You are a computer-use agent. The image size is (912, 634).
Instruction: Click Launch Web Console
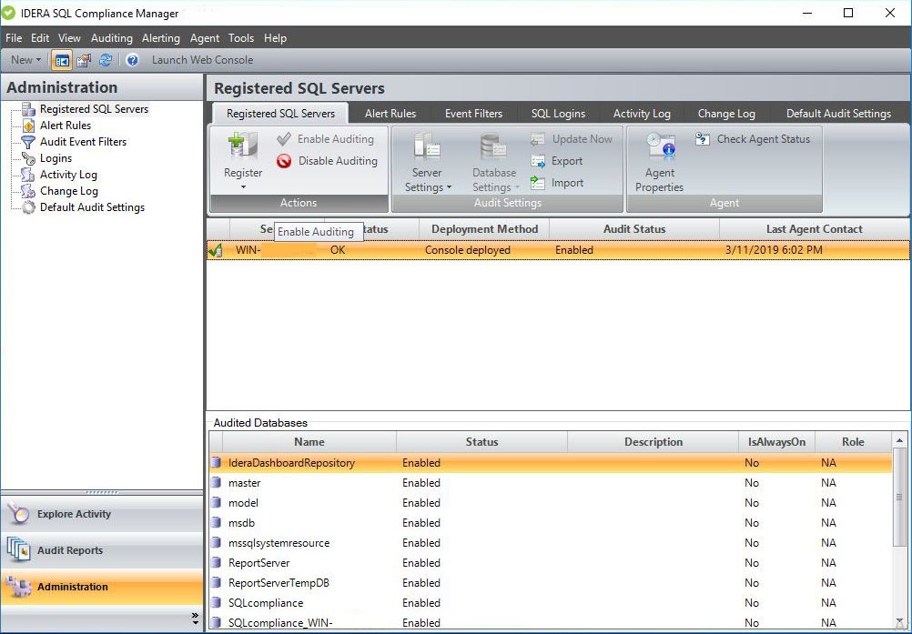point(202,60)
